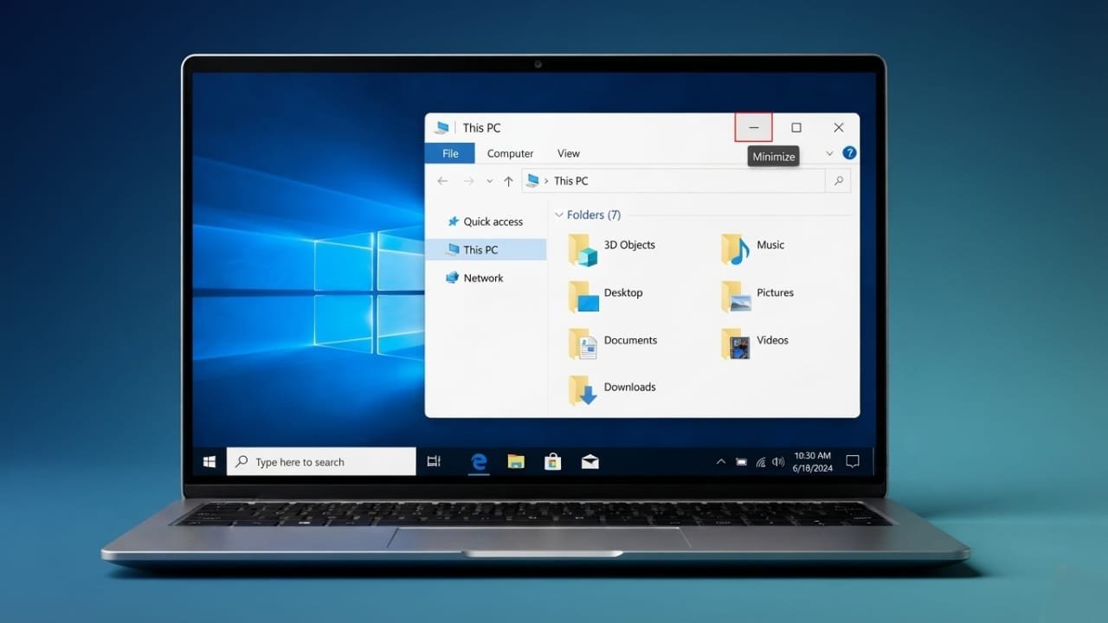
Task: Open network settings from system tray
Action: point(760,462)
